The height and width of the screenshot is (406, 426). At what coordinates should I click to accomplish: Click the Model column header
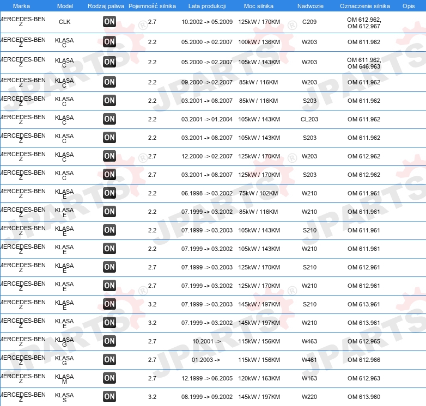65,6
